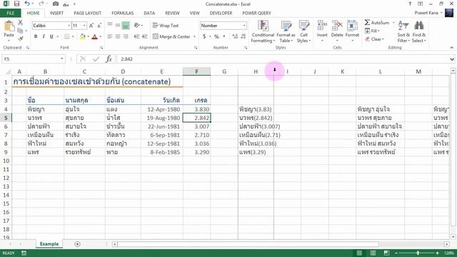Undo the last action

[27, 4]
